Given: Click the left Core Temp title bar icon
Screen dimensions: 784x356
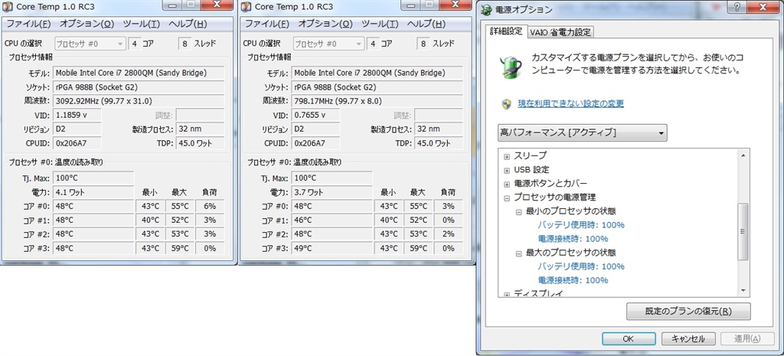Looking at the screenshot, I should (x=8, y=8).
